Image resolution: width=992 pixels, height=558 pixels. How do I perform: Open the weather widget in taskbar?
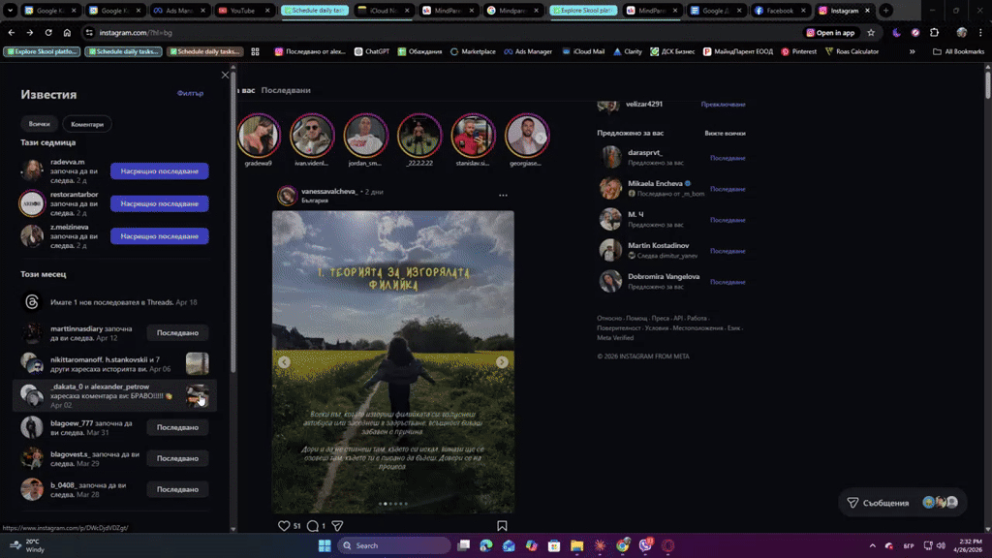(29, 545)
